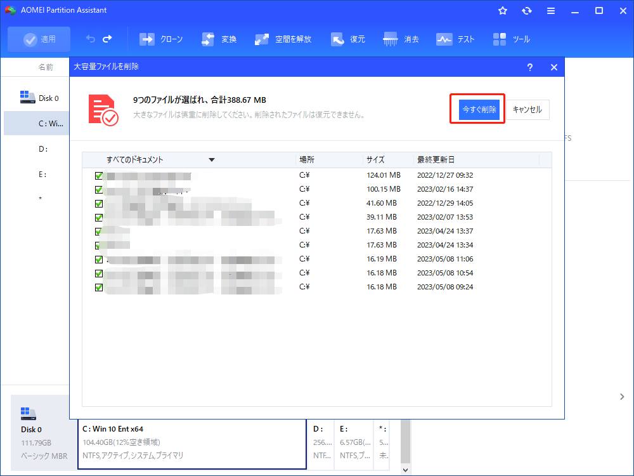This screenshot has width=634, height=476.
Task: Uncheck the 124.01 MB file checkbox
Action: pos(99,176)
